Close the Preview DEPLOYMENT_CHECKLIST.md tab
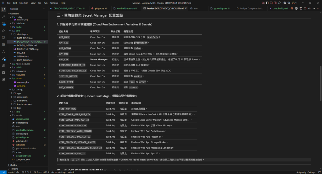The height and width of the screenshot is (174, 322). pos(186,8)
